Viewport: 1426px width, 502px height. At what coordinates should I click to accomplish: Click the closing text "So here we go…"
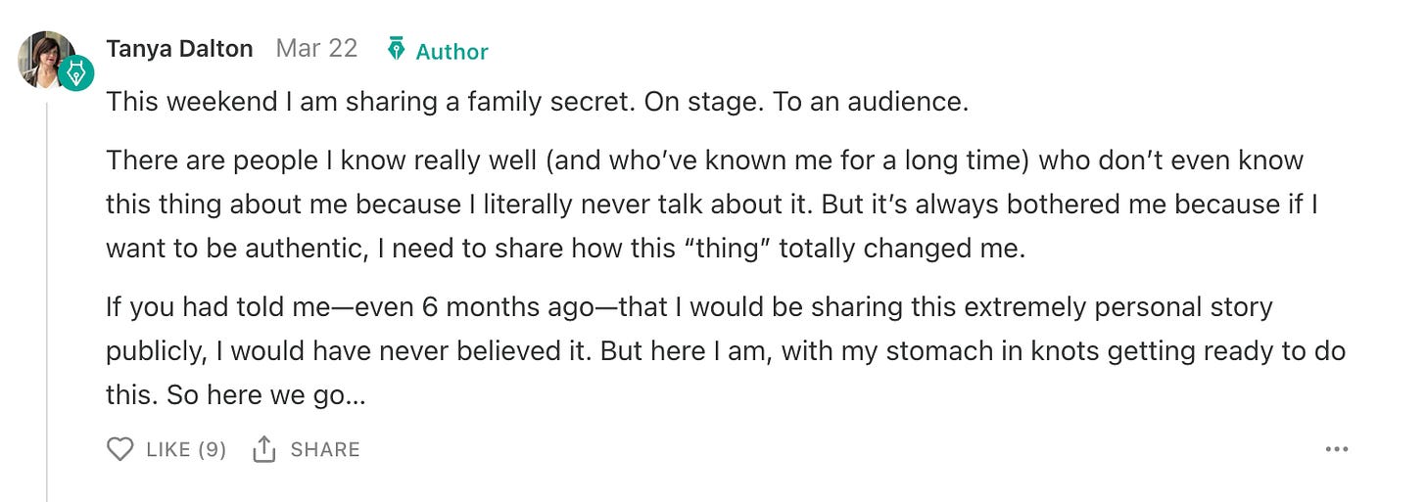tap(265, 396)
